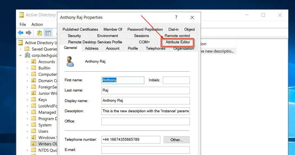Select the ForeignSecurityPrincipals tree item

point(47,87)
